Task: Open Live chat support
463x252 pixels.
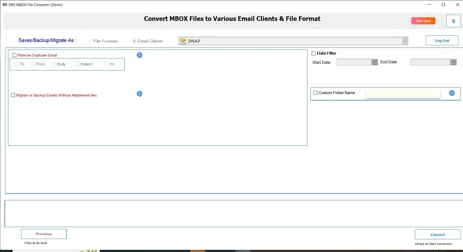Action: 423,20
